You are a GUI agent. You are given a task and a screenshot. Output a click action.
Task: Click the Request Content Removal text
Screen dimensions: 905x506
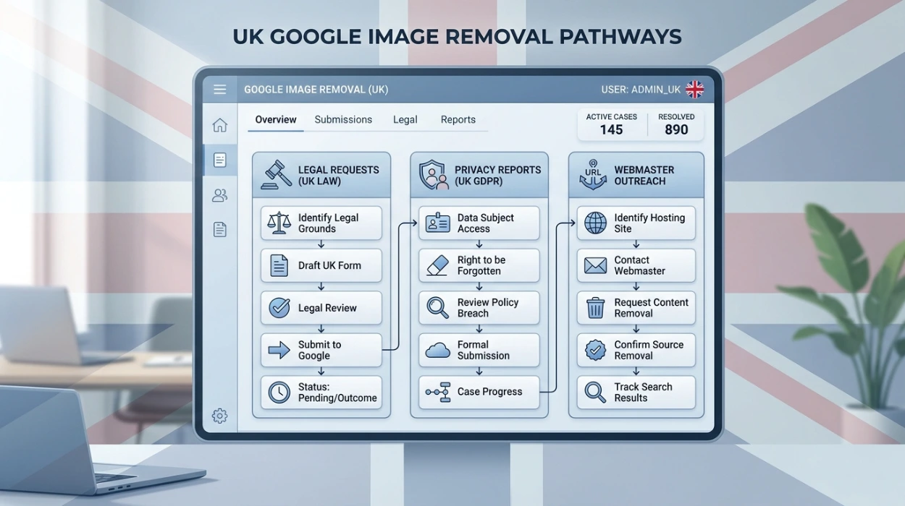point(651,308)
